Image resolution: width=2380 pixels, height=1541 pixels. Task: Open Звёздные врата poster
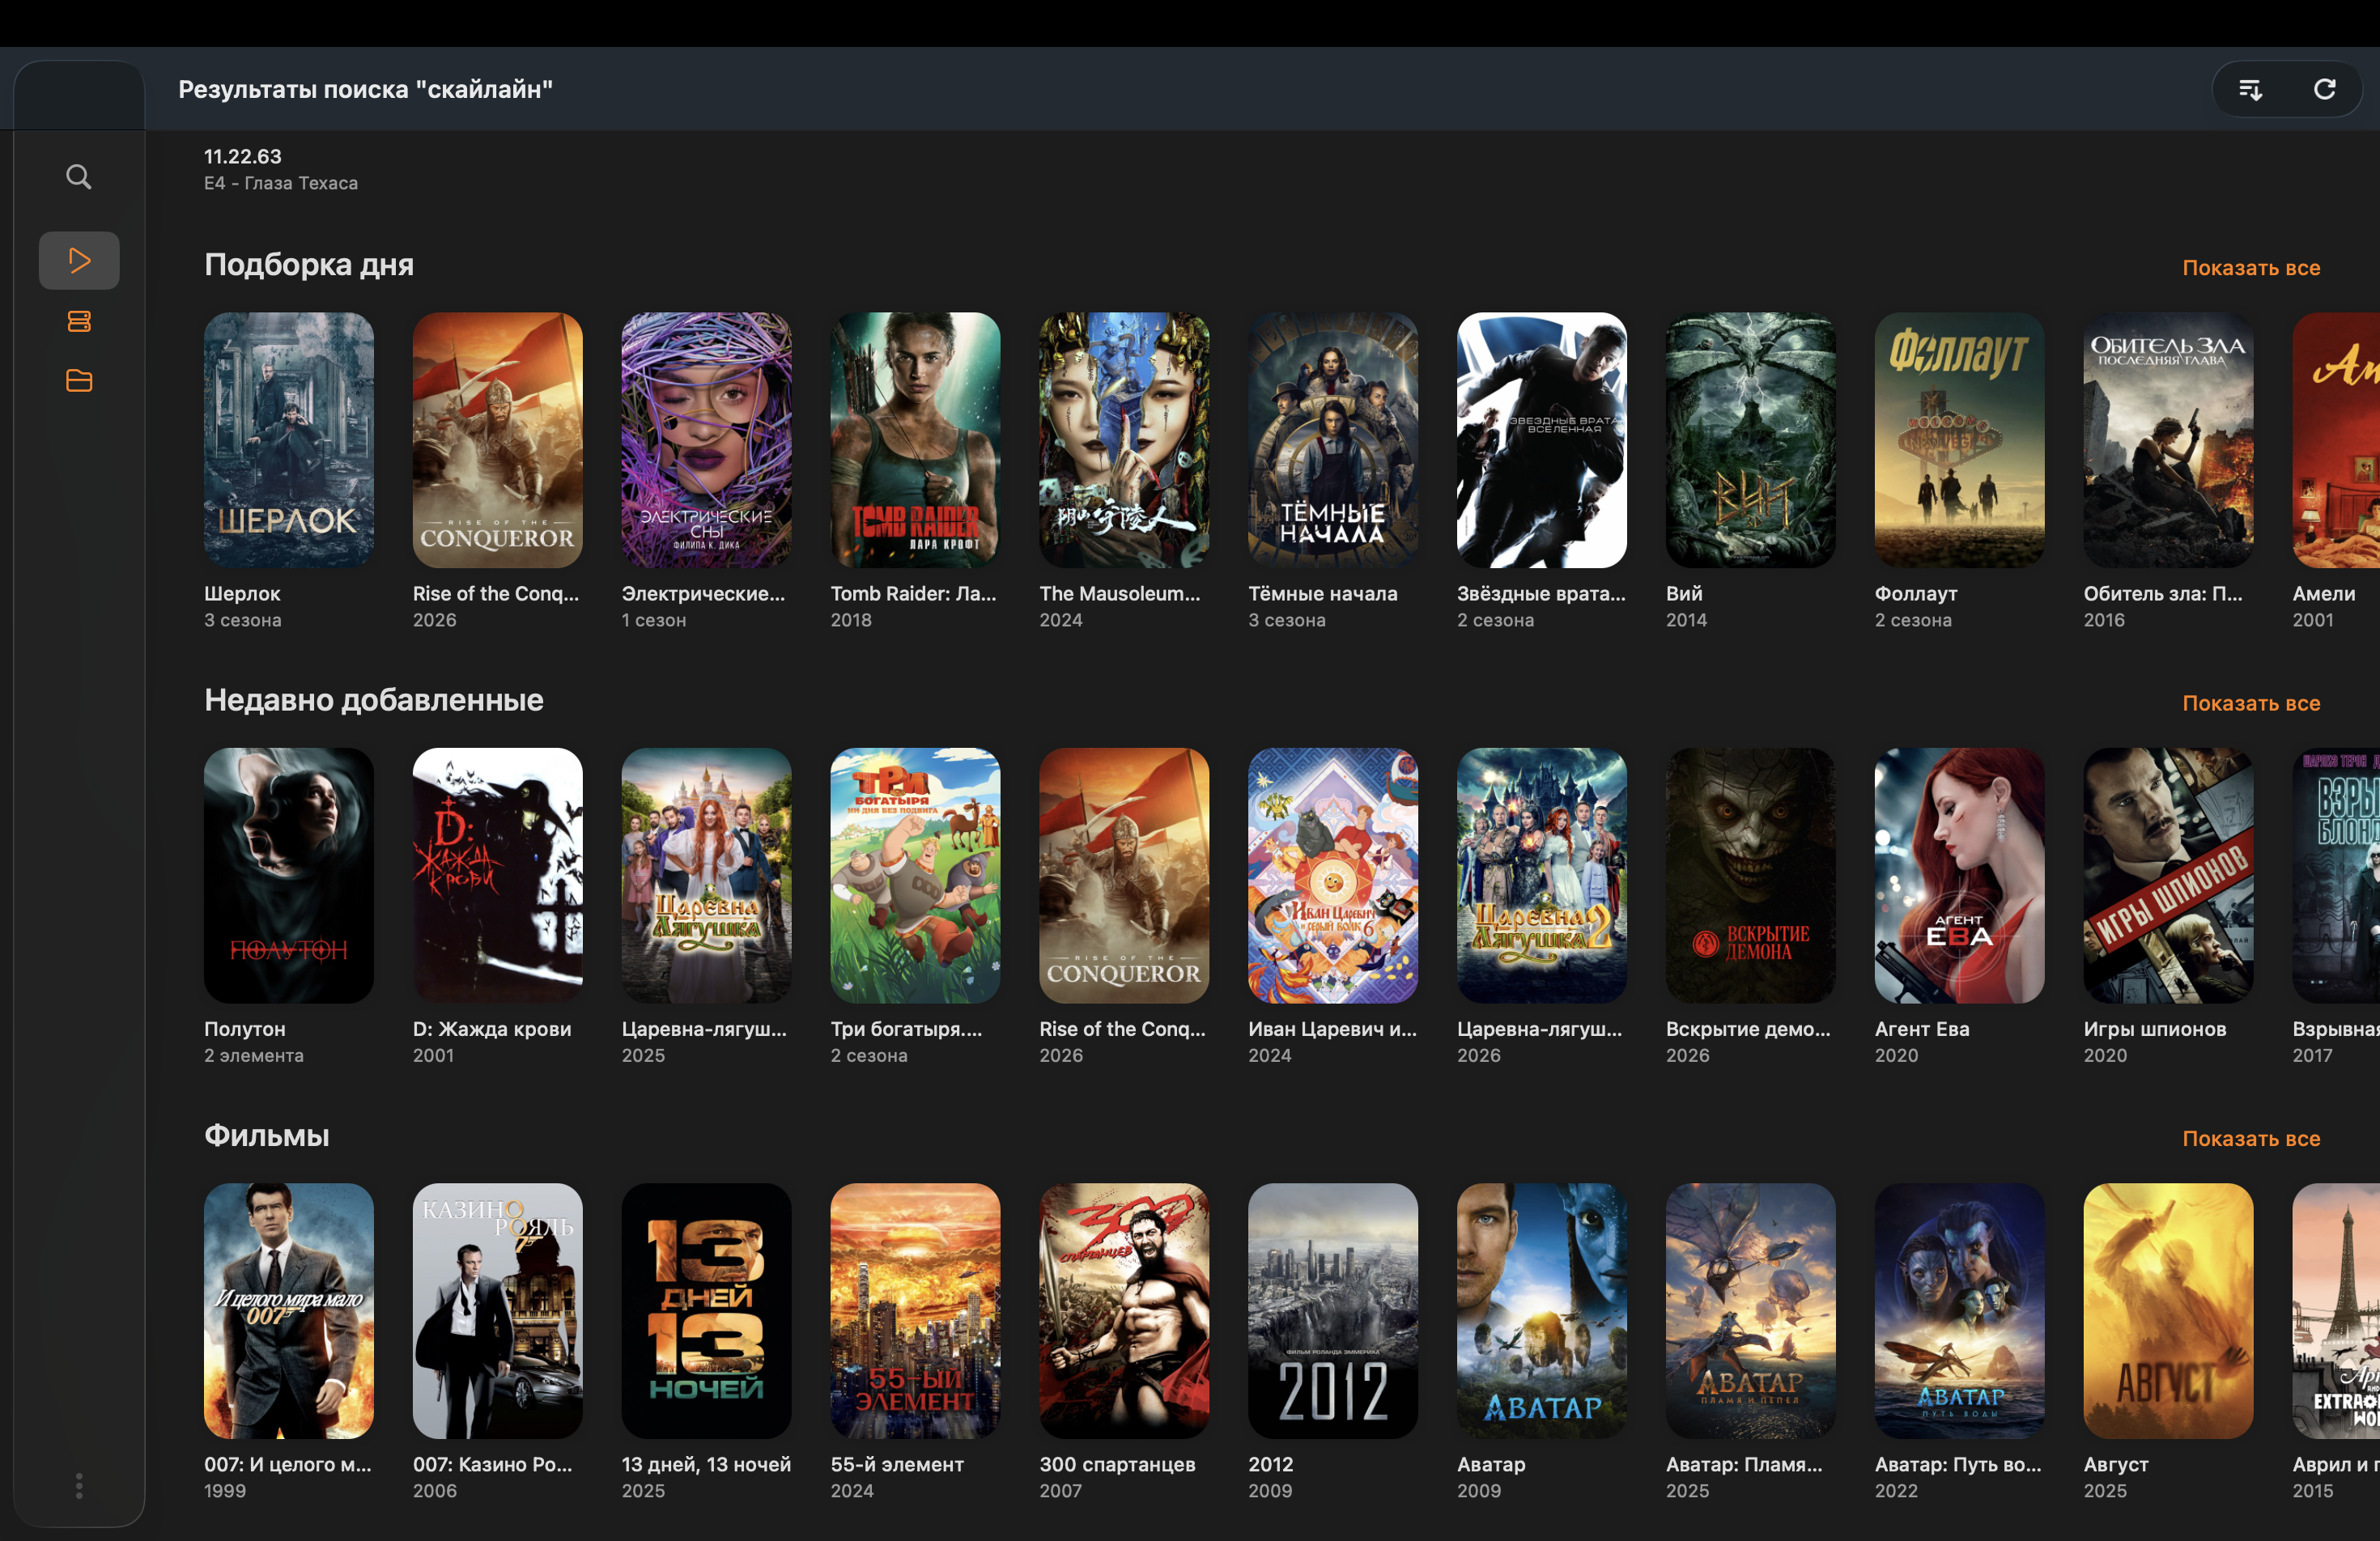[x=1542, y=440]
